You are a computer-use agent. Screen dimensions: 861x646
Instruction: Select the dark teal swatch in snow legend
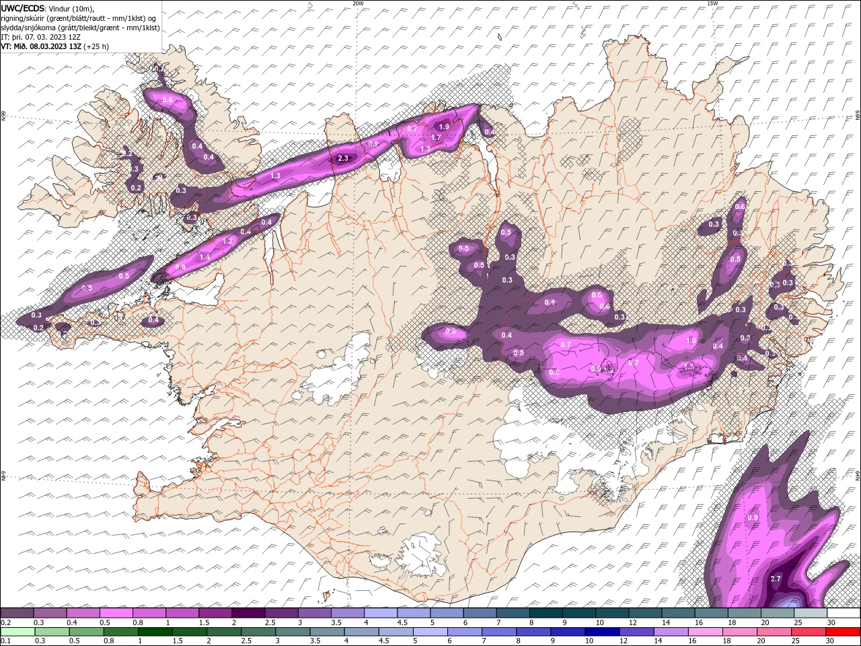coord(546,612)
